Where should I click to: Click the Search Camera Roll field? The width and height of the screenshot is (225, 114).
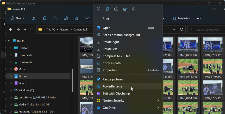[206, 30]
